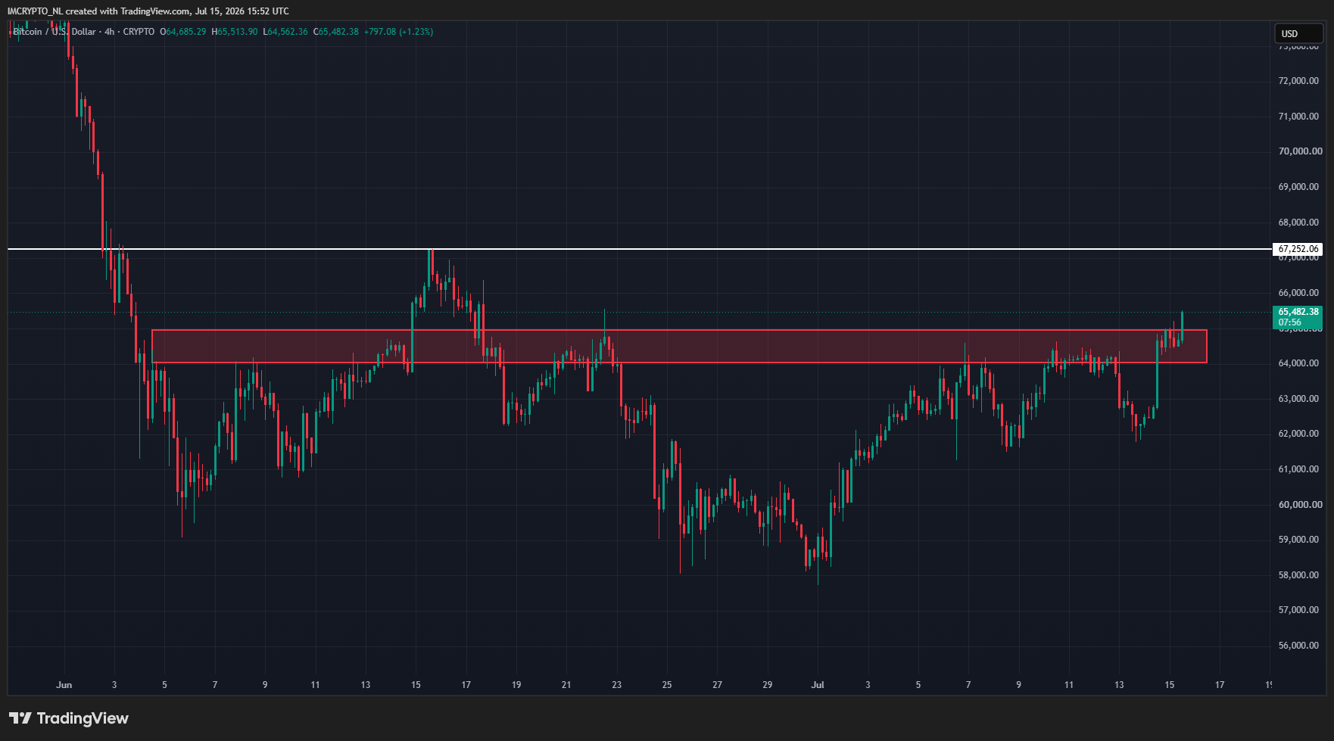The height and width of the screenshot is (741, 1334).
Task: Click the open value O64,685.29
Action: point(182,32)
